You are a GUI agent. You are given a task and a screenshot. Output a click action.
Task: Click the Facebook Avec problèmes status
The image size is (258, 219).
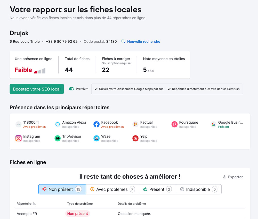(x=112, y=127)
